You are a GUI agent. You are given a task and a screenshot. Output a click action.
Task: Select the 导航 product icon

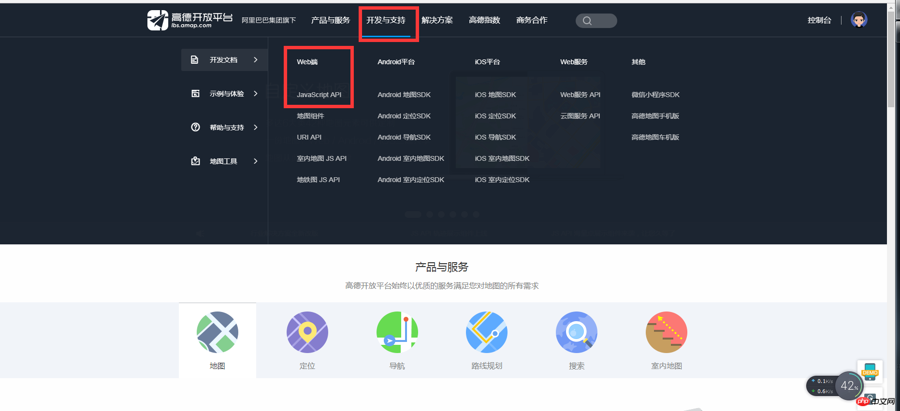coord(397,332)
